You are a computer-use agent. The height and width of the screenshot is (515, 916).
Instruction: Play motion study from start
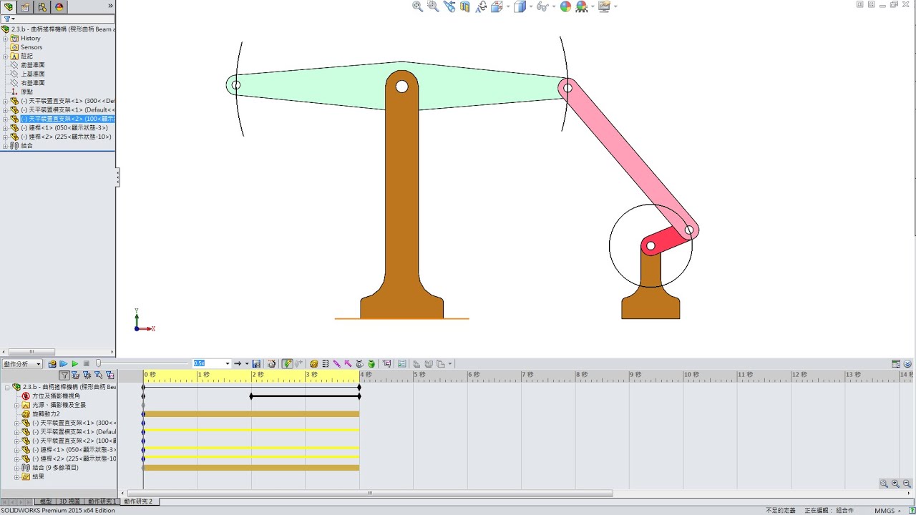click(63, 364)
